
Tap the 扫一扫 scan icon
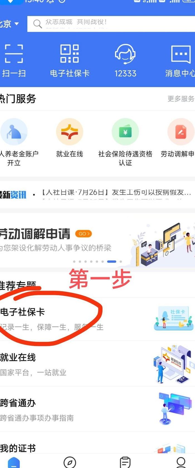coord(14,53)
